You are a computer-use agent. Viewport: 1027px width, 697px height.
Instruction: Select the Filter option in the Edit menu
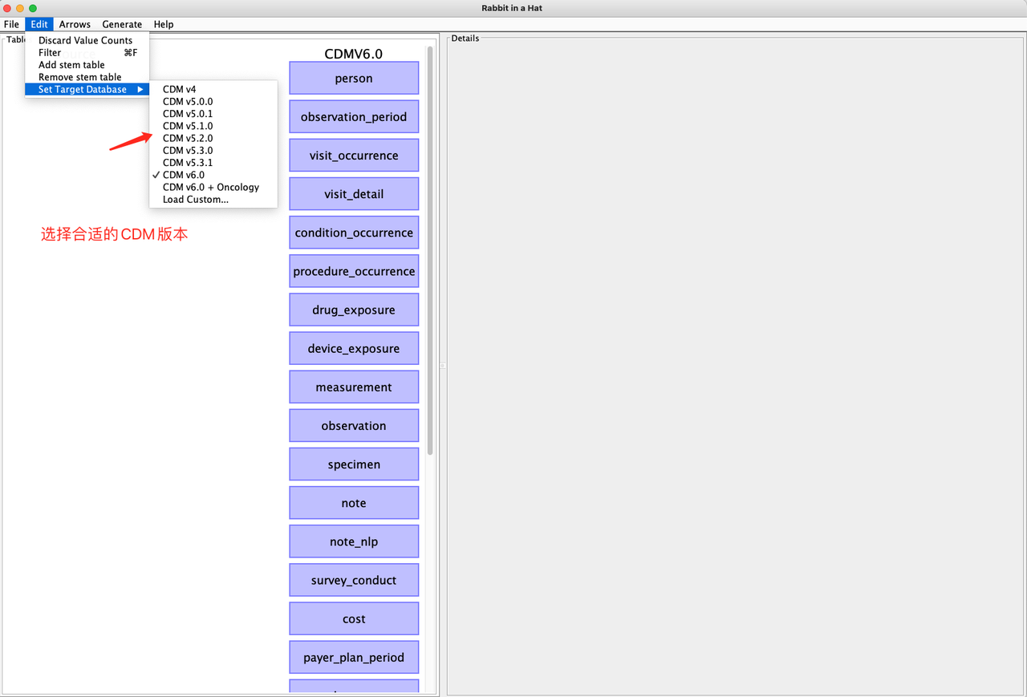pyautogui.click(x=50, y=52)
